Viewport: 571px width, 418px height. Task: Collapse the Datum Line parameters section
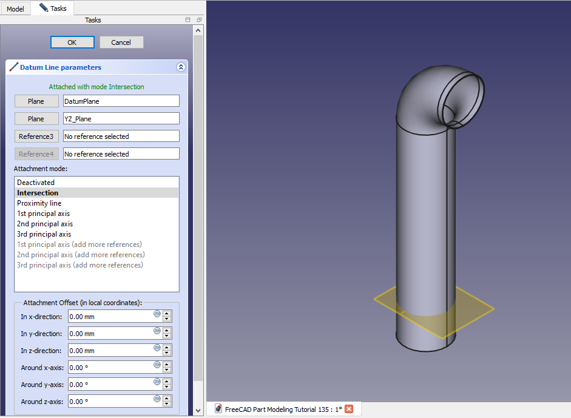(x=180, y=67)
